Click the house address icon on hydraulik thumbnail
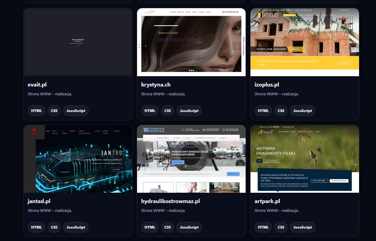The width and height of the screenshot is (376, 241). (204, 130)
